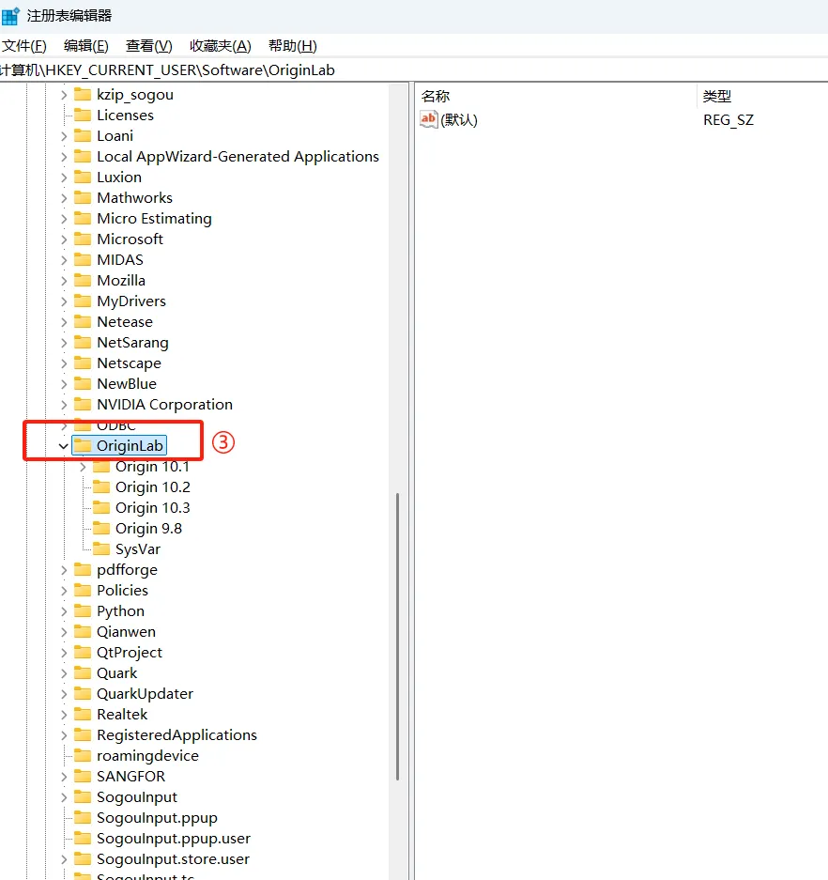Select the SogouInput.ppup key label

coord(157,818)
